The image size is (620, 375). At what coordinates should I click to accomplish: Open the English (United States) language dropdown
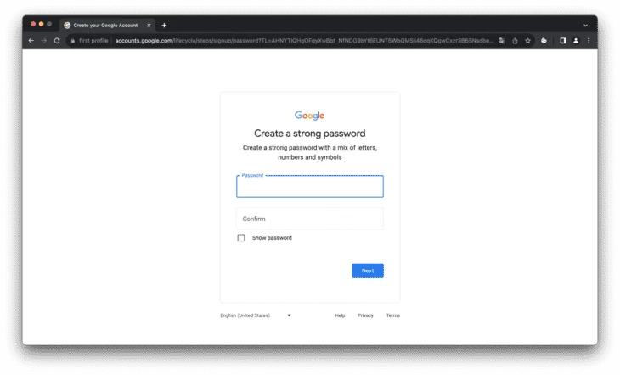click(x=256, y=315)
